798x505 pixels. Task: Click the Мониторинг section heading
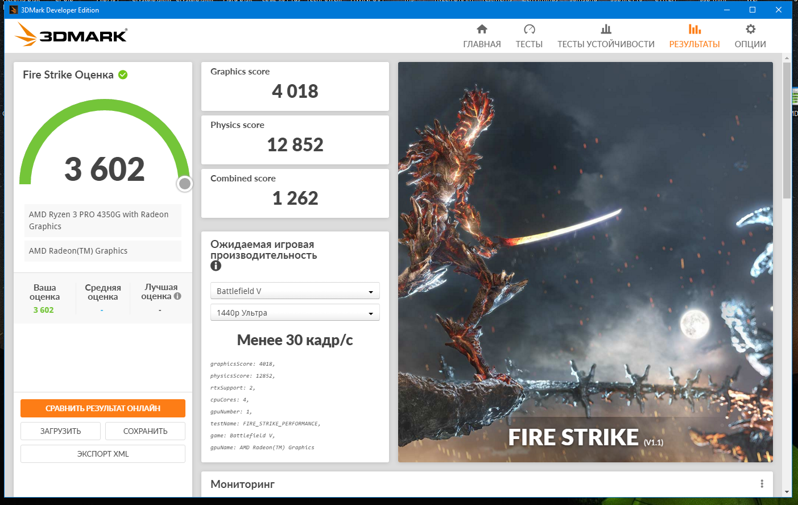click(242, 484)
